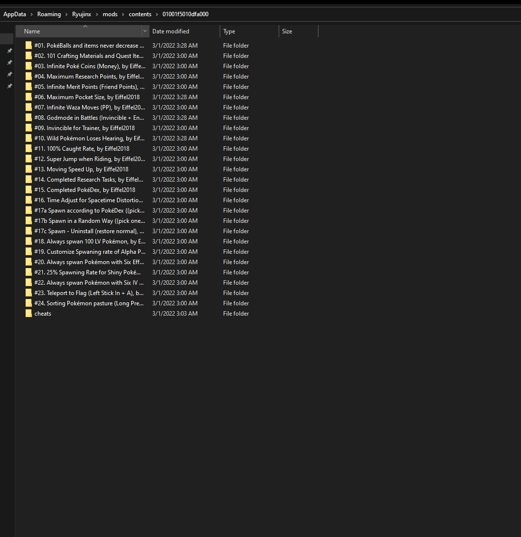Screen dimensions: 521x537
Task: Click folder icon of #10 Wild Pokémon Loses Hearing
Action: tap(29, 138)
